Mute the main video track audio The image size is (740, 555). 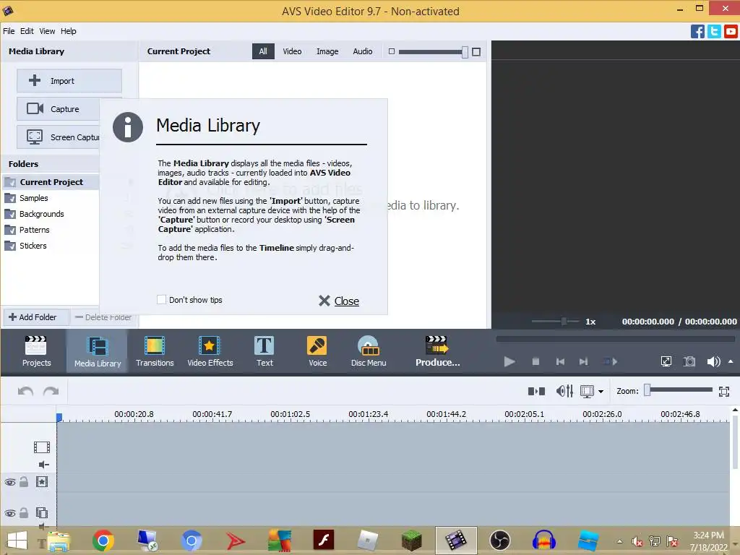point(43,465)
